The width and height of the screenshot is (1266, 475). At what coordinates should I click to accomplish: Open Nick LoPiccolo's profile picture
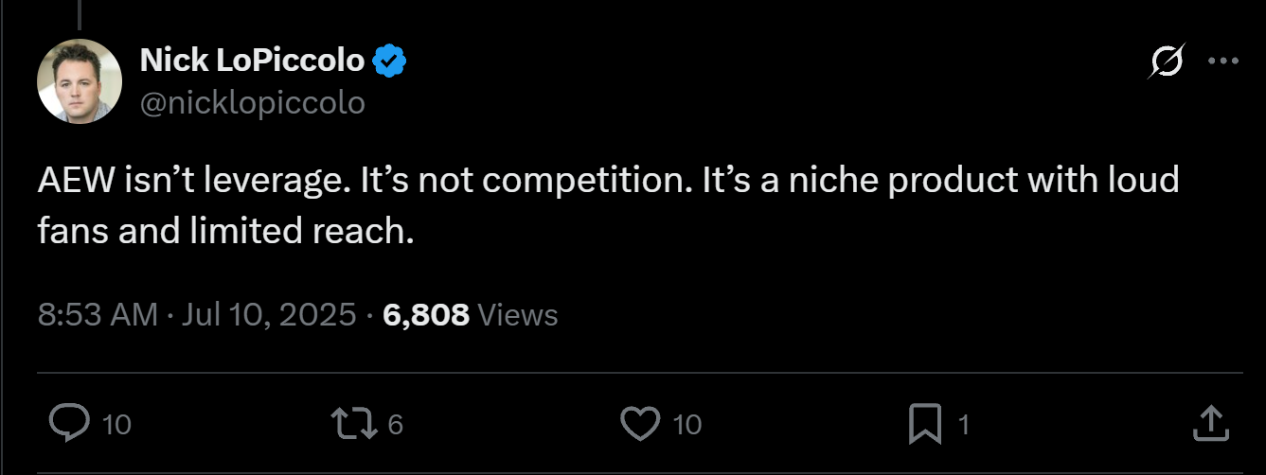(80, 81)
